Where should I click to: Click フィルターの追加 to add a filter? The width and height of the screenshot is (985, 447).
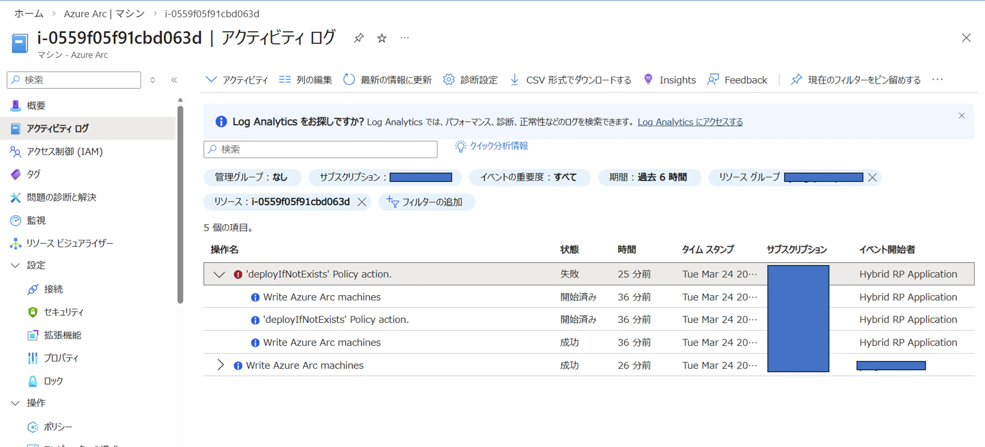tap(427, 202)
